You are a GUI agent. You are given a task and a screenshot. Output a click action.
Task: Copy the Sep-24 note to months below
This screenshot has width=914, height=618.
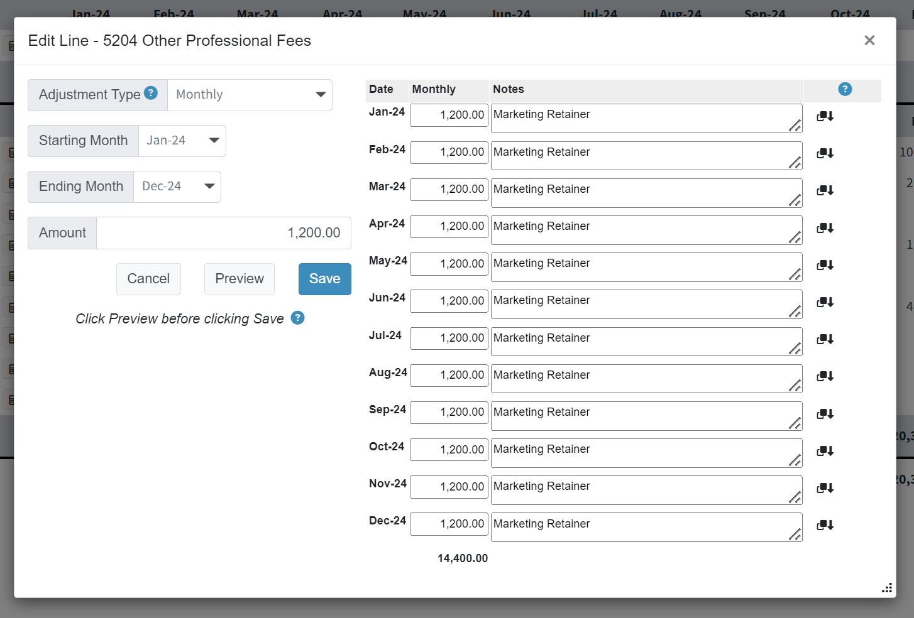825,414
